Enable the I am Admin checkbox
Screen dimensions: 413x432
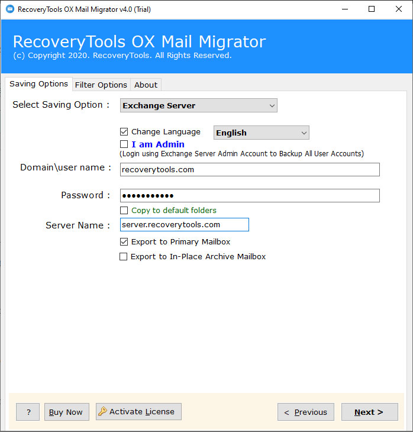(124, 144)
